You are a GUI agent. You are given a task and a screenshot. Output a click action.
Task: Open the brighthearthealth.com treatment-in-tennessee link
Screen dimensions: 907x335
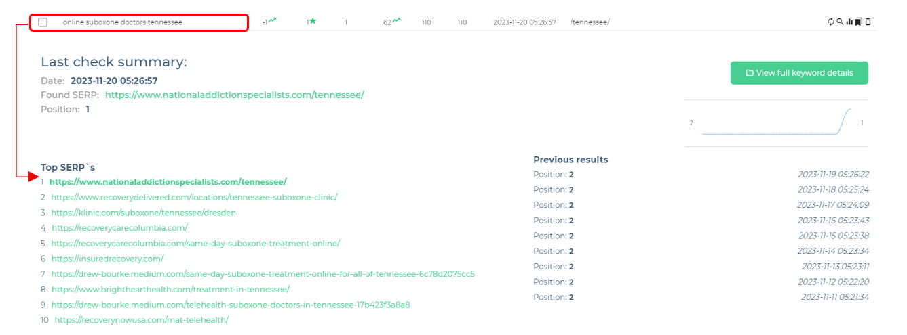coord(170,290)
